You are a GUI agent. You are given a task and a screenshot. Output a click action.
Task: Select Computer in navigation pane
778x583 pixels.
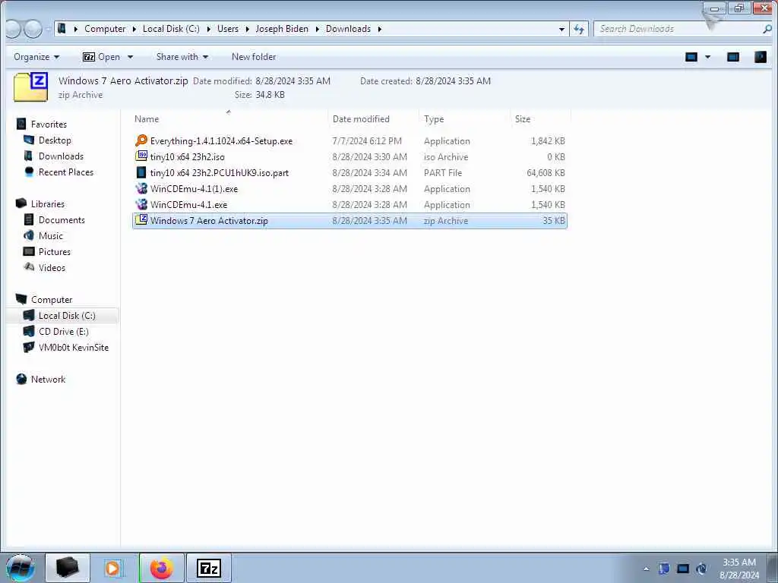click(52, 299)
